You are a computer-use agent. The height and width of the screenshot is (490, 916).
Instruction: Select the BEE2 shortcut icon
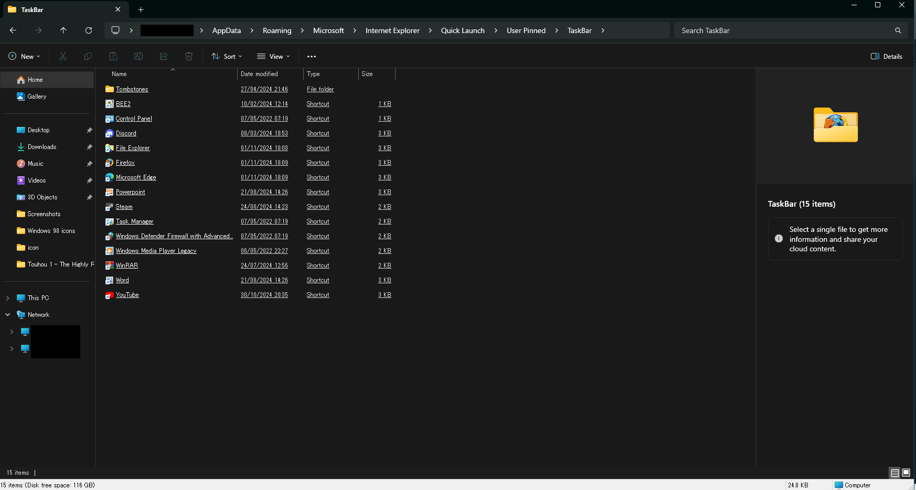tap(110, 104)
